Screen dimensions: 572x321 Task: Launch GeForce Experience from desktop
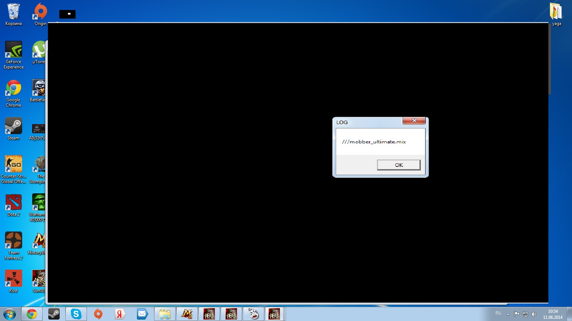click(x=14, y=55)
